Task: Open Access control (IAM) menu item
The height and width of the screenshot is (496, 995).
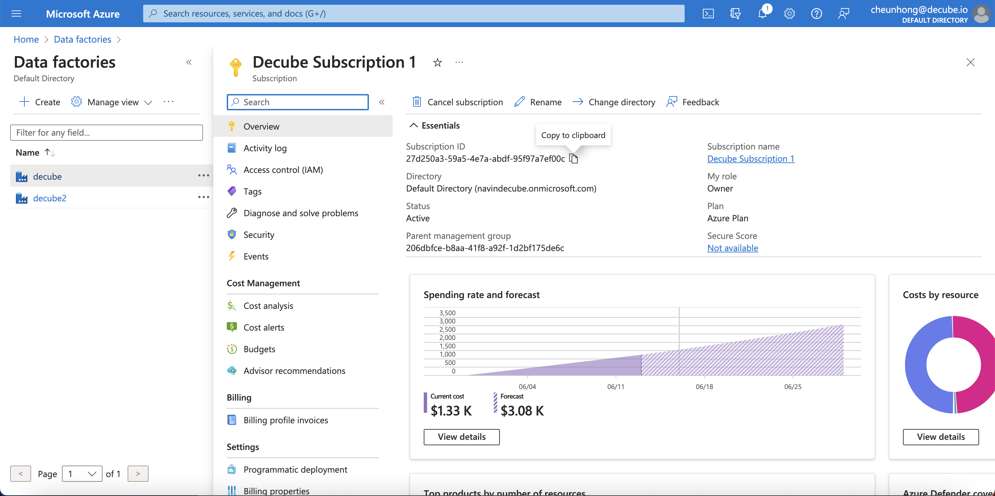Action: click(283, 170)
